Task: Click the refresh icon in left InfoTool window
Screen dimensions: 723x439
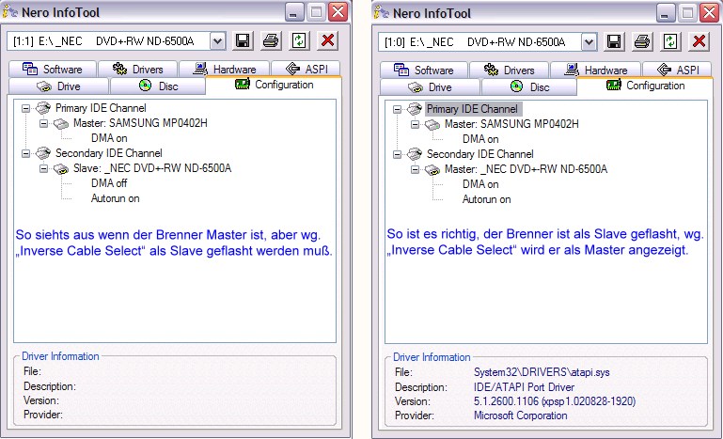Action: [x=299, y=41]
